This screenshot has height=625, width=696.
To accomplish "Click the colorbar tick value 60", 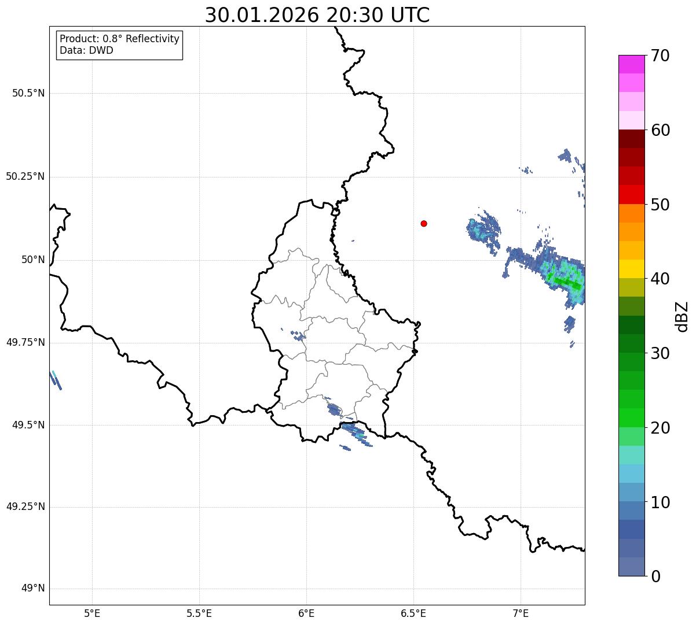I will 660,130.
